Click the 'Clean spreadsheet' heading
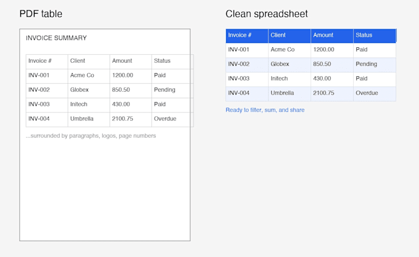 click(x=266, y=14)
